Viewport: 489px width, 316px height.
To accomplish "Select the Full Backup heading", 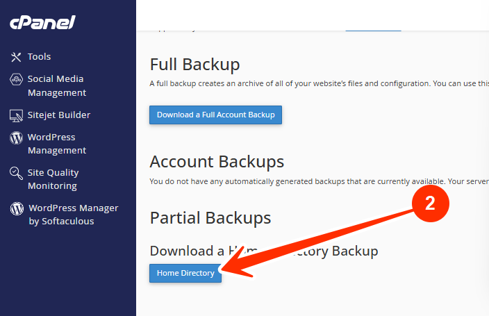I will [194, 65].
